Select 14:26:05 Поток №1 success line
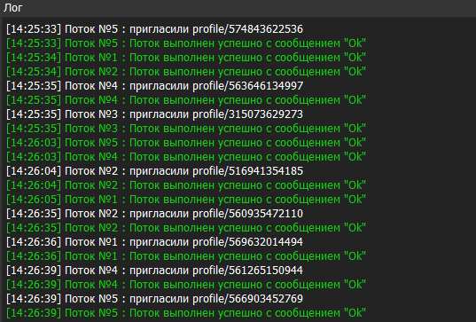This screenshot has width=476, height=322. click(186, 200)
